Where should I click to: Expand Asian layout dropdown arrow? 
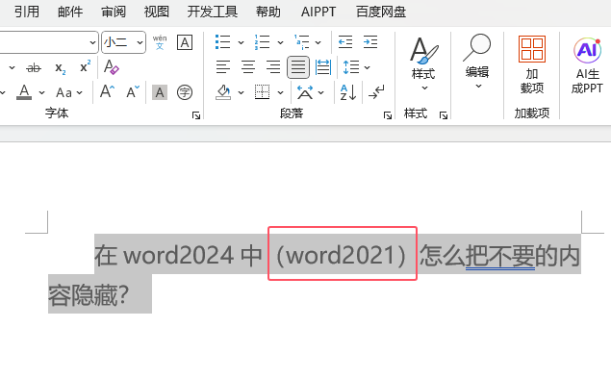[x=320, y=92]
